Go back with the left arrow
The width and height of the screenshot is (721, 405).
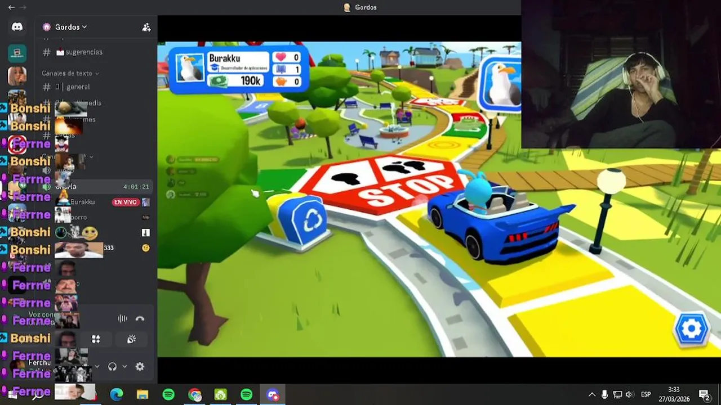point(11,7)
